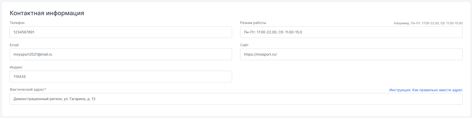Click the https://moisport.ru/ URL text

(260, 54)
